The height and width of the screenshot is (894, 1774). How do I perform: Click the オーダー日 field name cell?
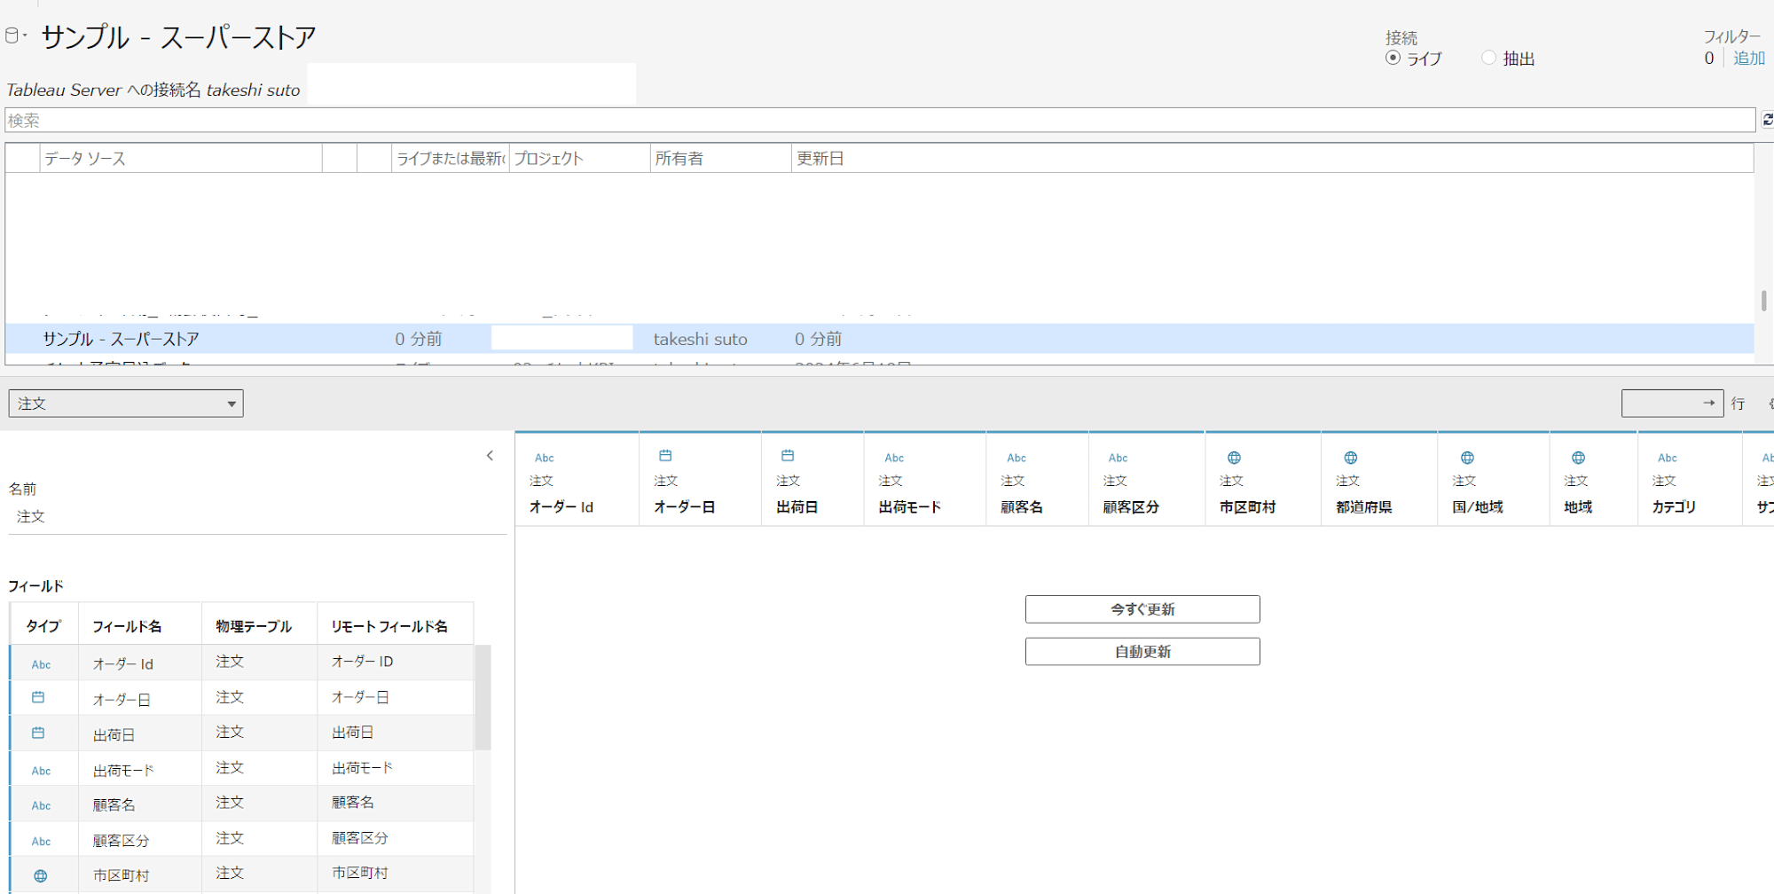point(140,699)
